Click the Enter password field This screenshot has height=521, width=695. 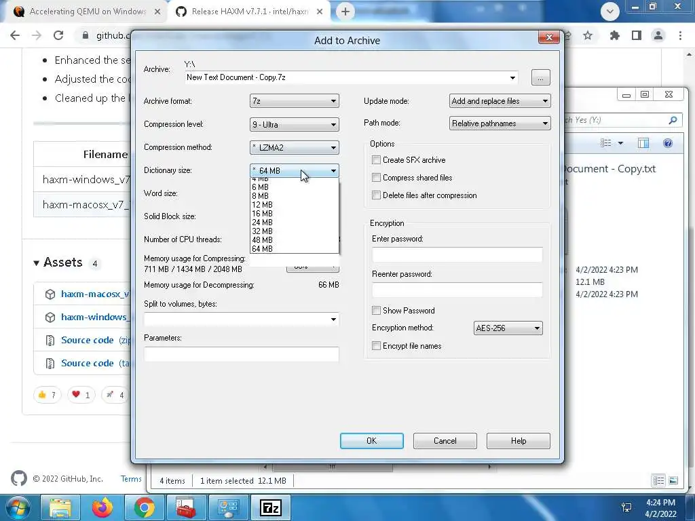(457, 254)
